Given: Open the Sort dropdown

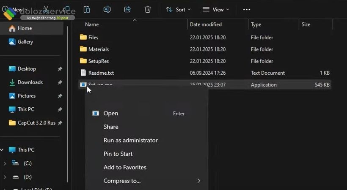Looking at the screenshot, I should (178, 9).
